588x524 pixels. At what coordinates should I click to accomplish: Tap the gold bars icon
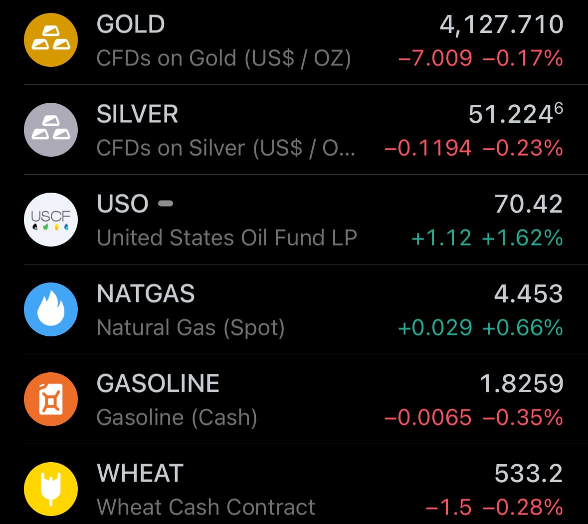click(51, 40)
